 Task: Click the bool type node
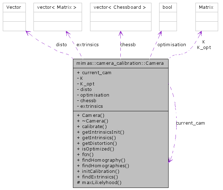(168, 7)
